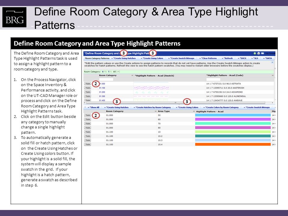Sort by Highlight Pattern - Acad header lower grid
This screenshot has height=216, width=288.
pyautogui.click(x=210, y=112)
